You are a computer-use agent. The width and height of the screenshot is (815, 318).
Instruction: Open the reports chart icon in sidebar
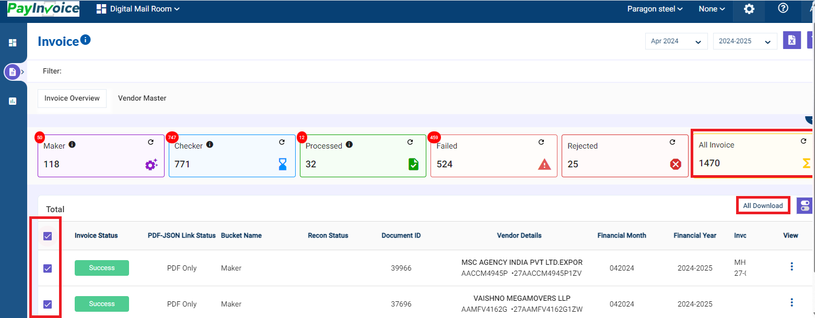pos(13,101)
